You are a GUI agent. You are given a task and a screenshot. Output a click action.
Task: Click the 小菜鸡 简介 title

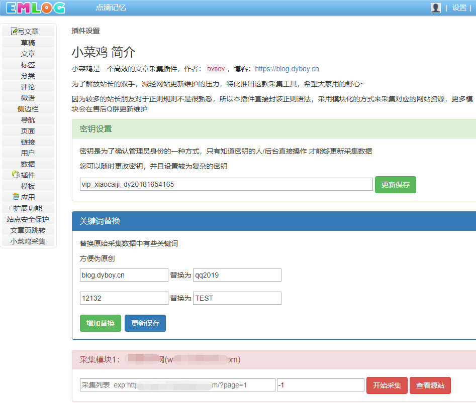[104, 52]
